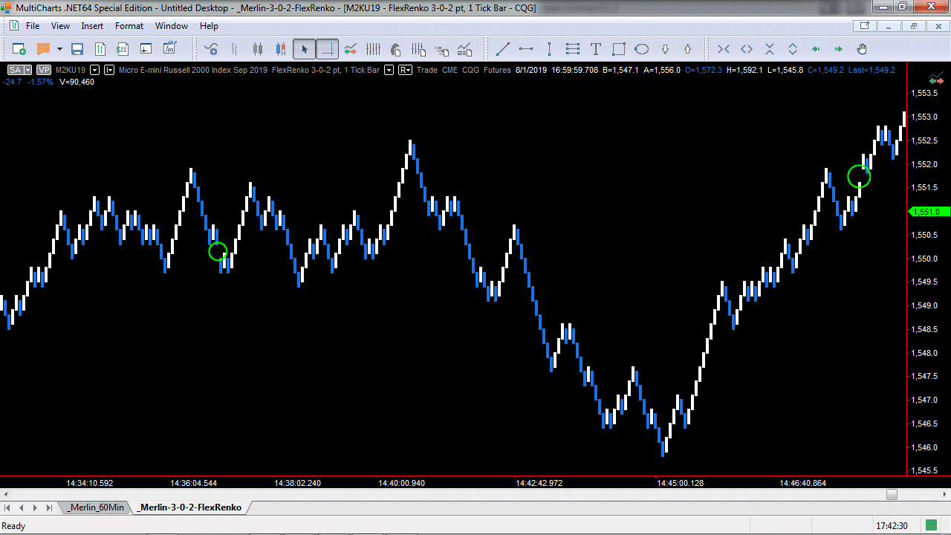Screen dimensions: 951x535
Task: Open Format Study icon
Action: (419, 50)
